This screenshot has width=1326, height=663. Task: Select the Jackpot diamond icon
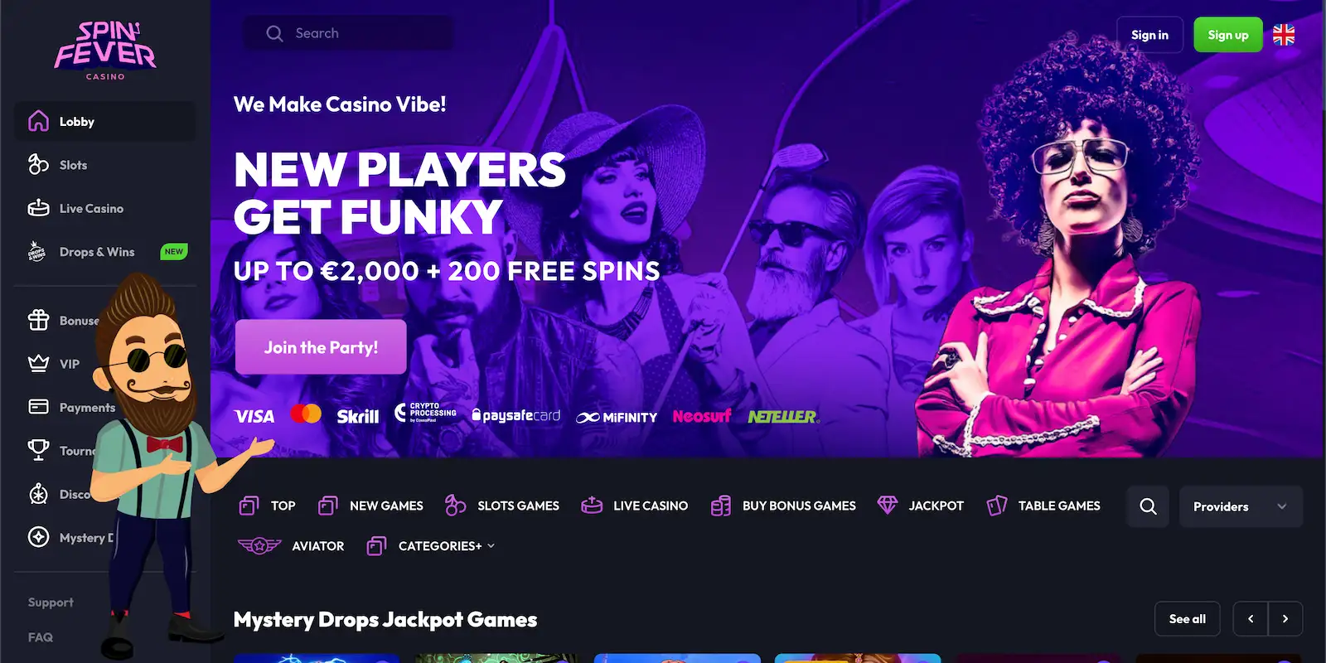pos(888,505)
